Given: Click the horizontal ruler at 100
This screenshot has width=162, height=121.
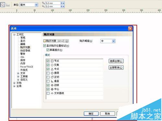Looking at the screenshot, I should (52, 11).
